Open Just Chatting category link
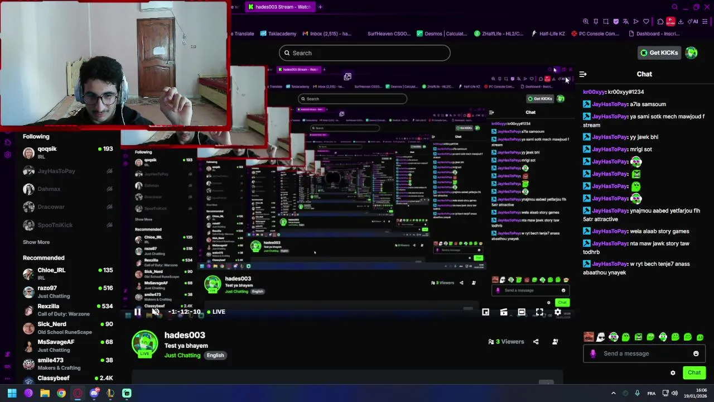 (182, 355)
